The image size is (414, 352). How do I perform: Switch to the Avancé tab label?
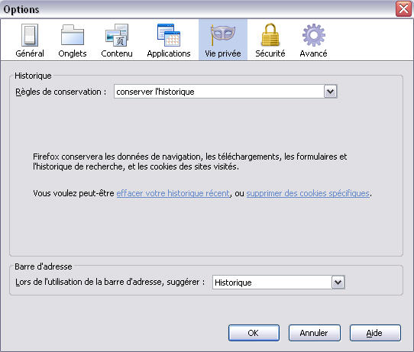click(313, 53)
